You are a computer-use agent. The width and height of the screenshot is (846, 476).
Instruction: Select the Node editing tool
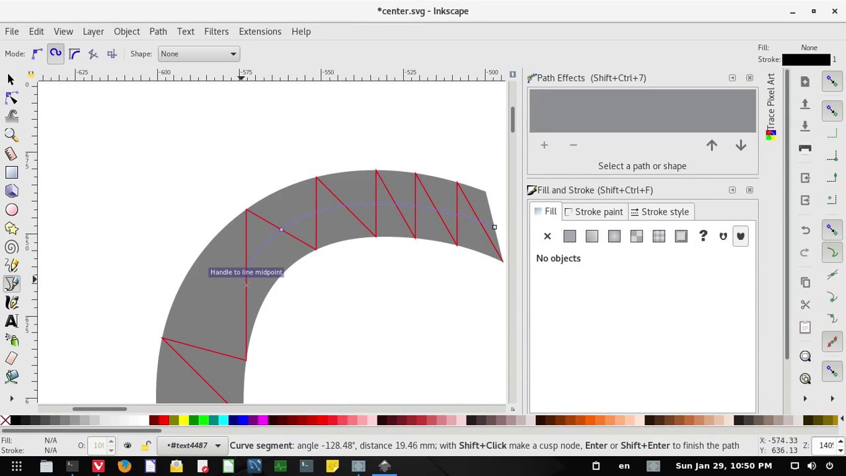pyautogui.click(x=11, y=98)
